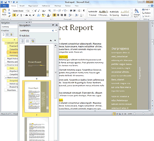Click the Copy icon
This screenshot has height=141, width=154.
(9, 13)
